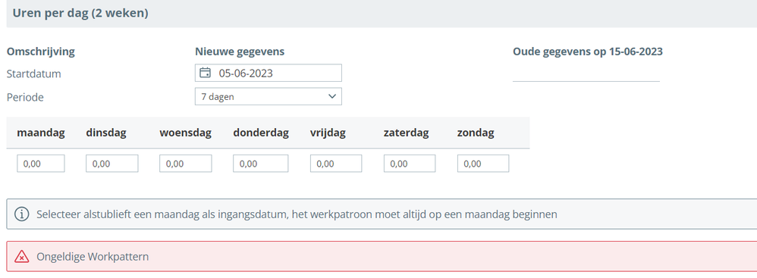Focus the zondag hours input
The height and width of the screenshot is (278, 757).
tap(483, 164)
